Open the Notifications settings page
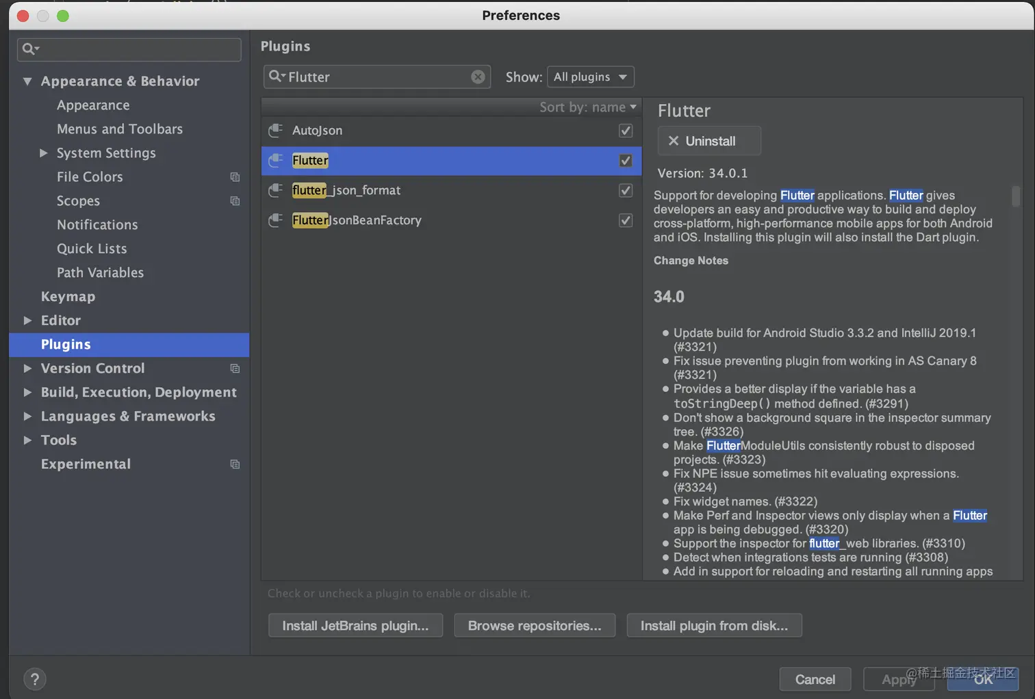The height and width of the screenshot is (699, 1035). [x=97, y=225]
